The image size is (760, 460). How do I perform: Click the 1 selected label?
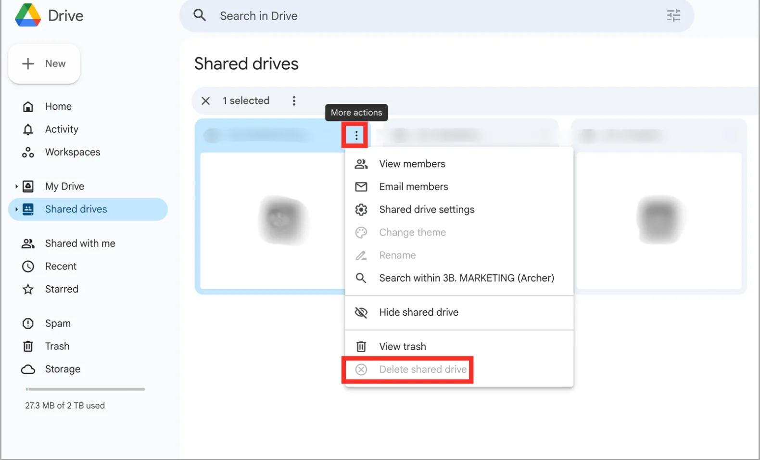click(x=246, y=101)
